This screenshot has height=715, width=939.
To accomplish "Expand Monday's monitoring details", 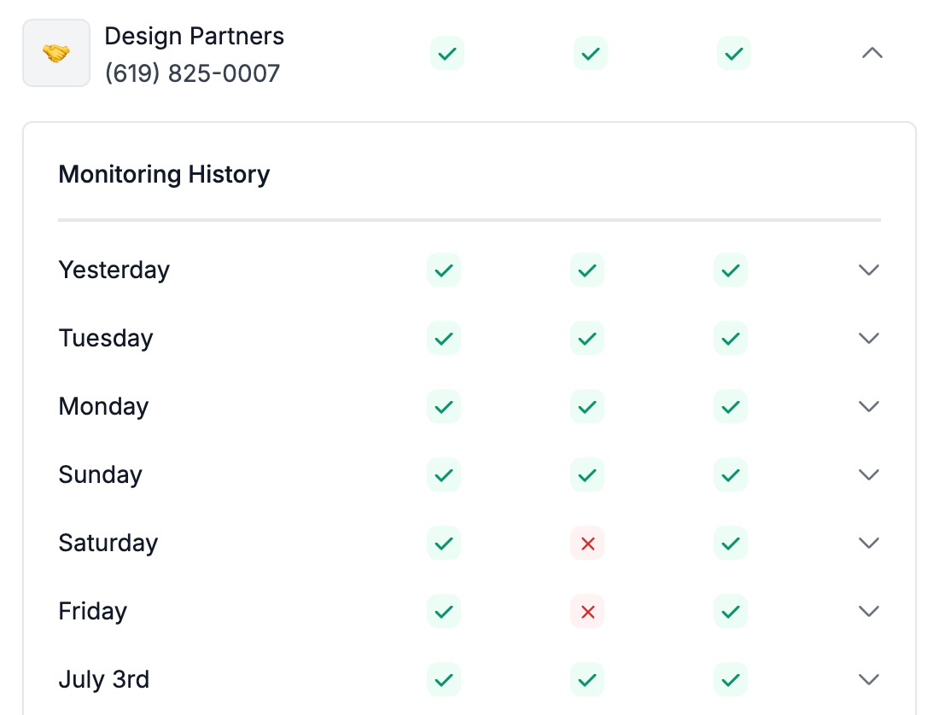I will 868,406.
